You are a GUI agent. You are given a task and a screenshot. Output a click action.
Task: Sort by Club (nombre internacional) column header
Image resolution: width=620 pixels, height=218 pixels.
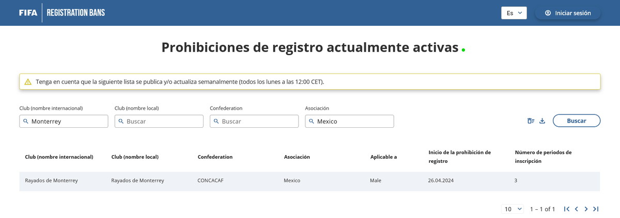pos(59,157)
